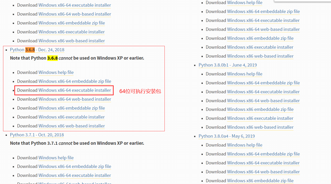
Task: Click x86 embeddable zip link listed before Python 3.6.8
Action: pyautogui.click(x=72, y=23)
